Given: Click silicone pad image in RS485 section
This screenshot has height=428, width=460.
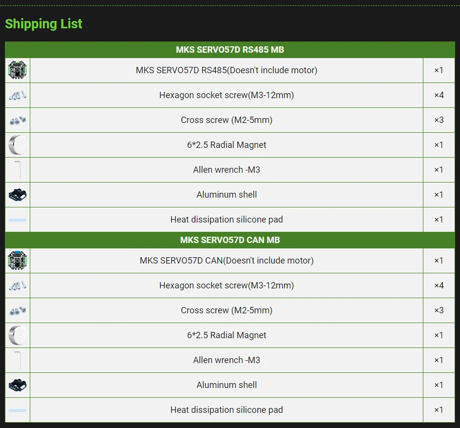Looking at the screenshot, I should click(x=17, y=220).
